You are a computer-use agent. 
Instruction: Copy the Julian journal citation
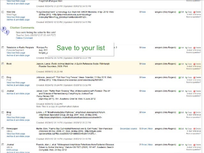tap(189, 91)
